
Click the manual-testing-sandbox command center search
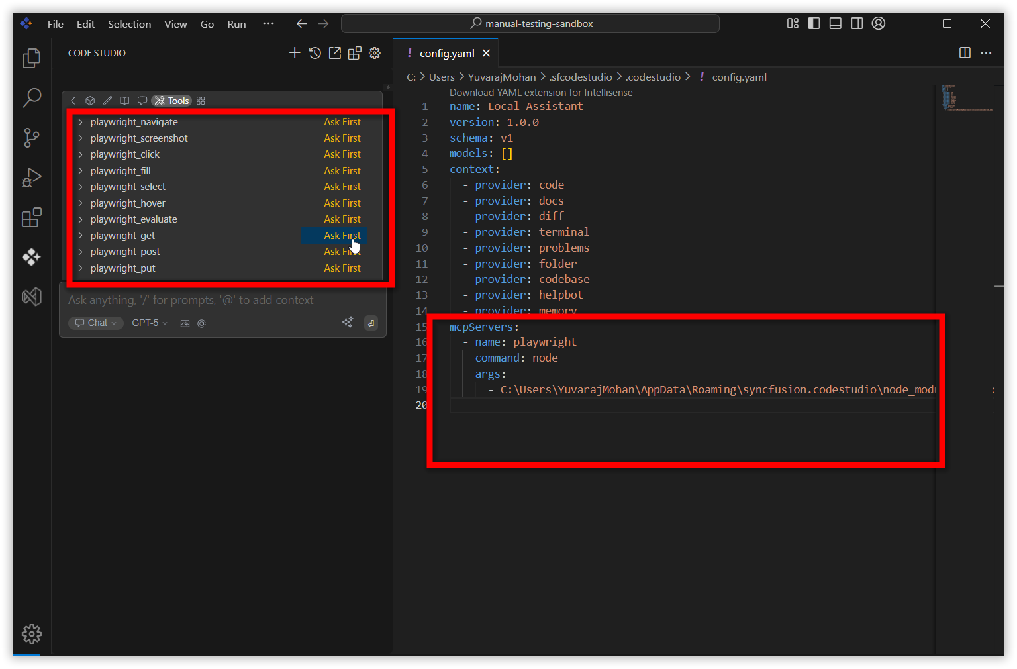click(530, 24)
